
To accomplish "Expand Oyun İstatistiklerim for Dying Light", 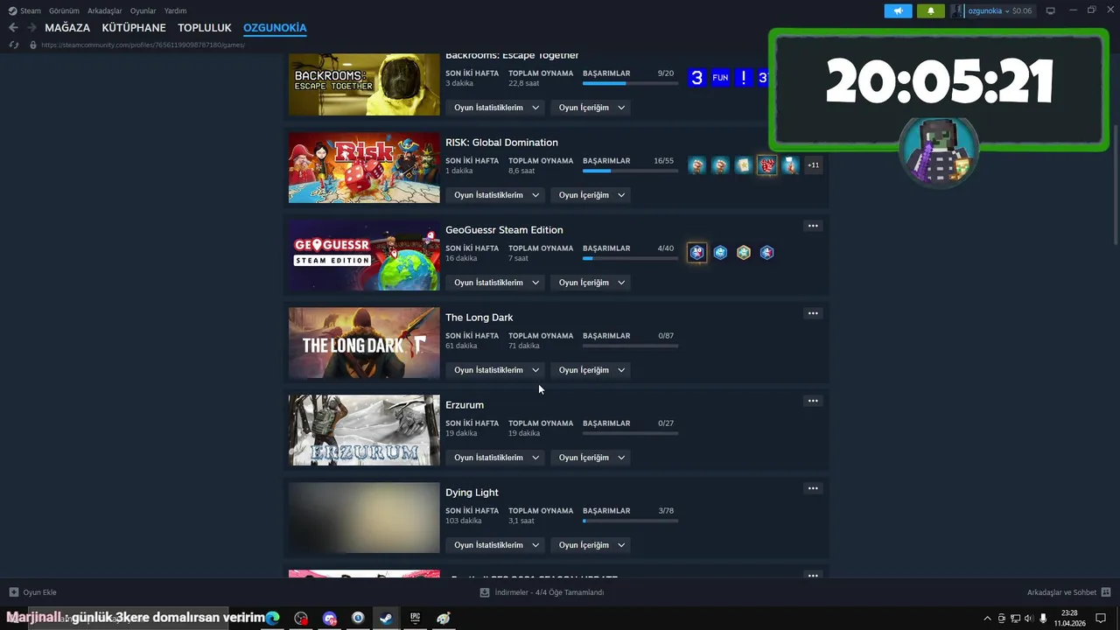I will (496, 545).
